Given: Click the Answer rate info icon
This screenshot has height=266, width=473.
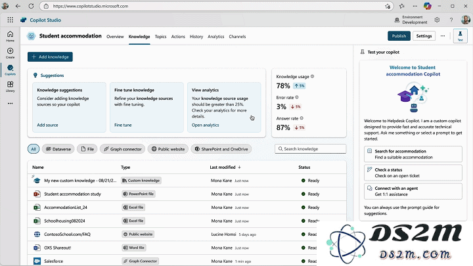Looking at the screenshot, I should [302, 118].
